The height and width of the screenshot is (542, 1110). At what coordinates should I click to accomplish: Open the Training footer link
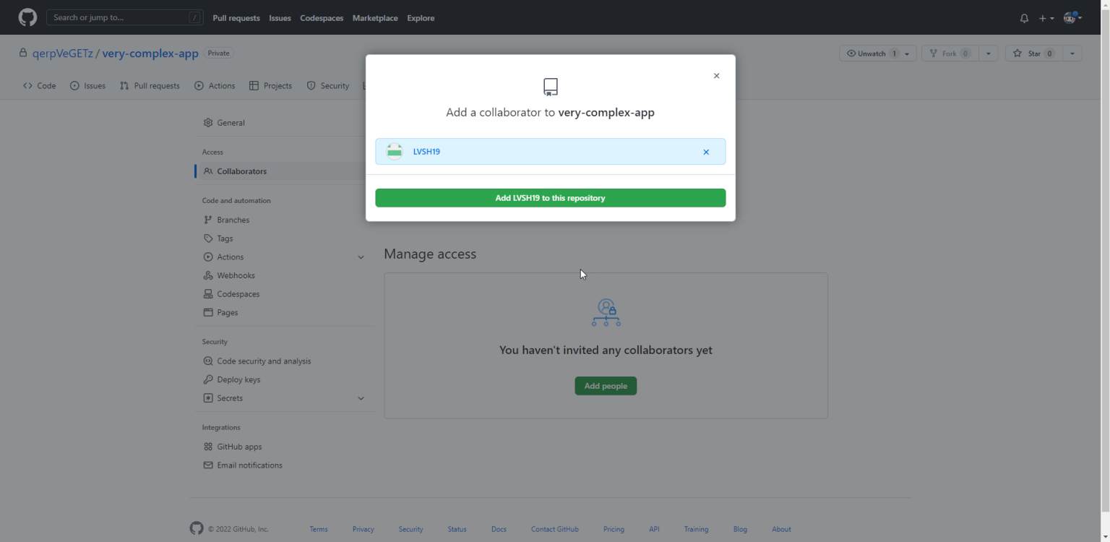point(696,529)
